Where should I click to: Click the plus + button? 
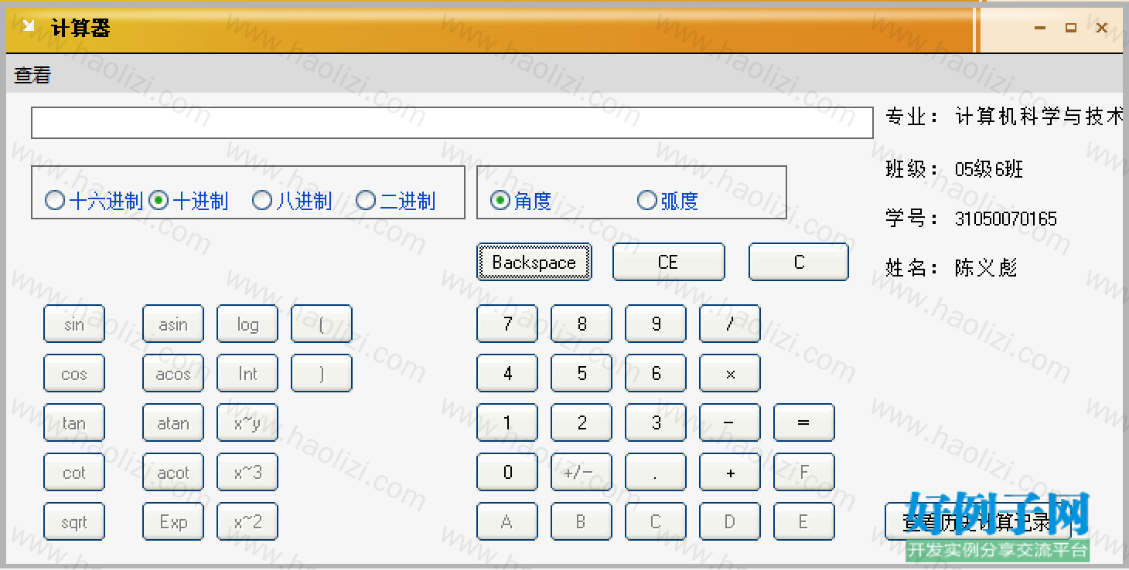(x=730, y=472)
